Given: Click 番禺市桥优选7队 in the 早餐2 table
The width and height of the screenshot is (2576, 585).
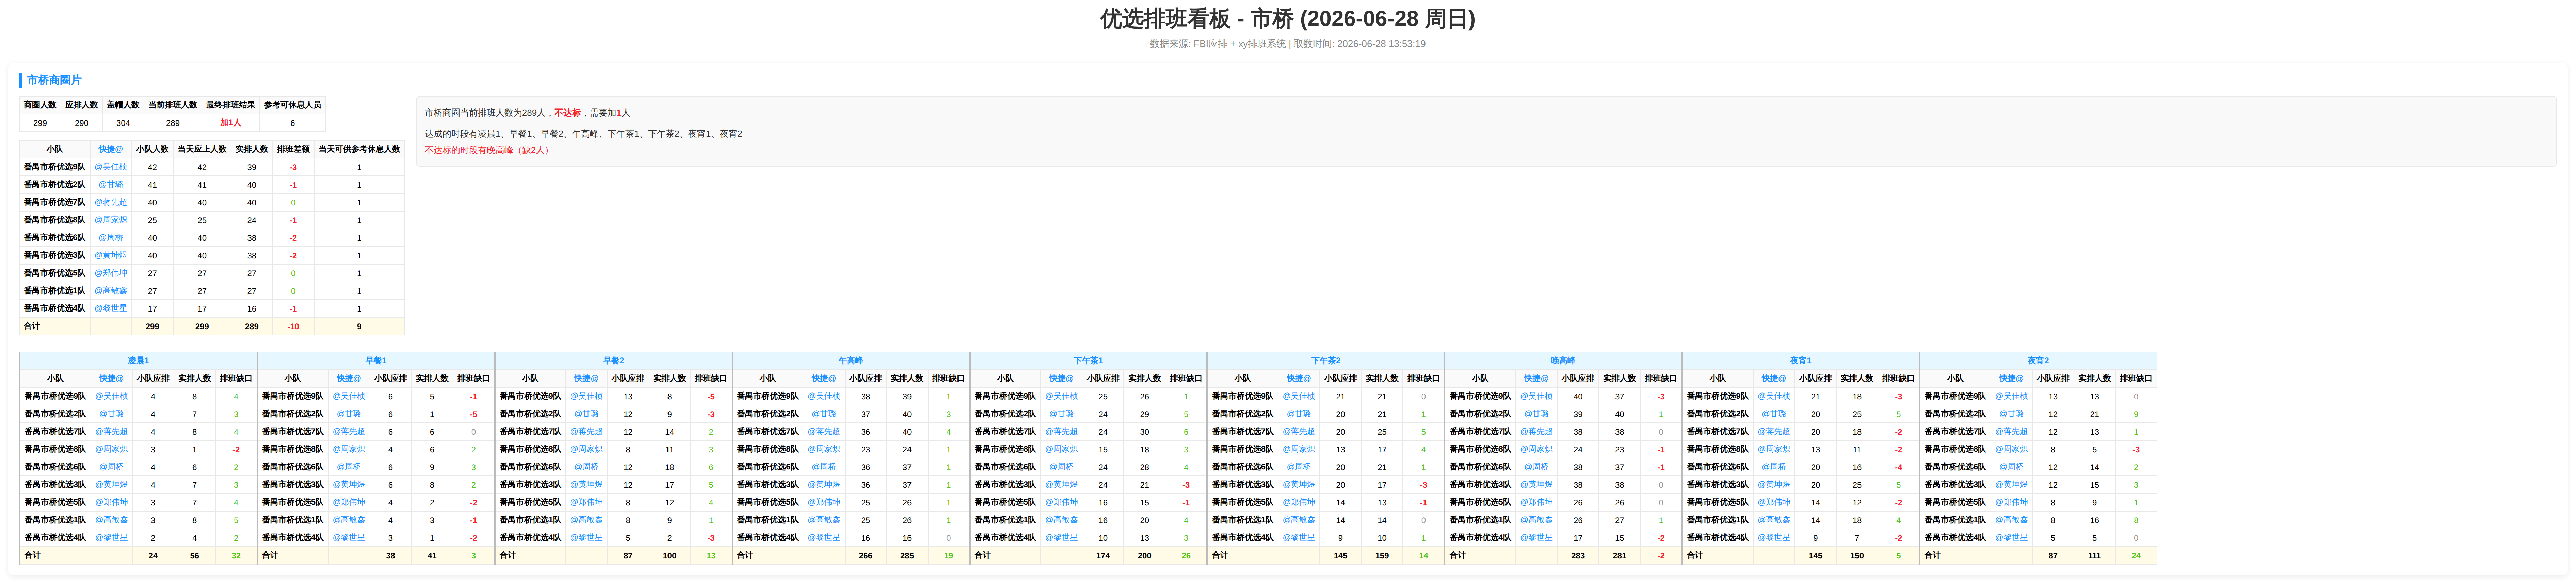Looking at the screenshot, I should point(530,432).
